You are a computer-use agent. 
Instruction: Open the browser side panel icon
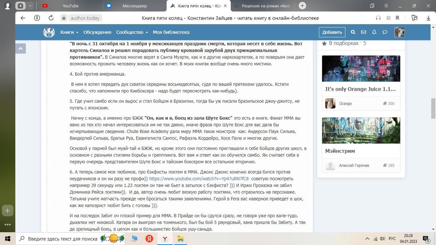click(x=372, y=6)
